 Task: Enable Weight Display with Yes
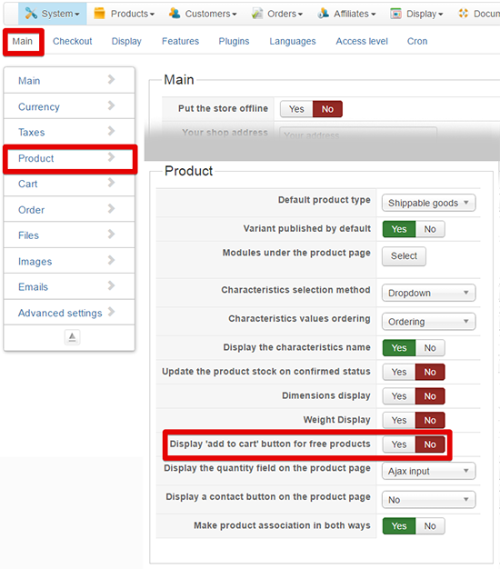coord(399,420)
